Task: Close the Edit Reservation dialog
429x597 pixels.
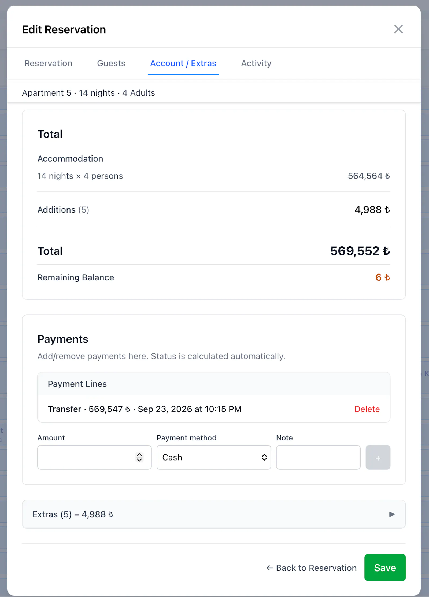Action: (x=398, y=29)
